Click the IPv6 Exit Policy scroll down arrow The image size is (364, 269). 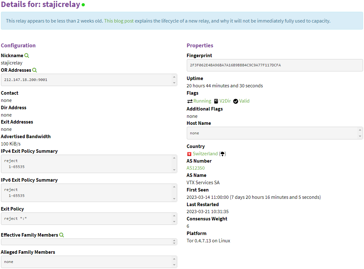tap(174, 199)
